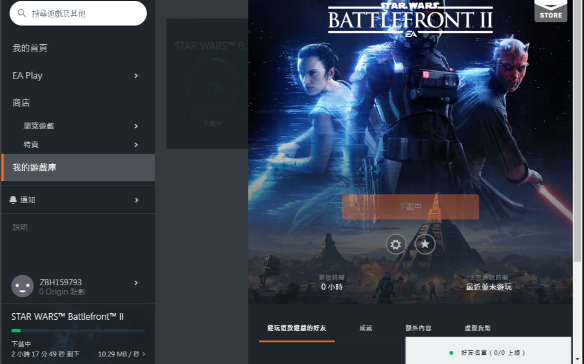Click the remaining download time text
The image size is (584, 364).
coord(46,353)
